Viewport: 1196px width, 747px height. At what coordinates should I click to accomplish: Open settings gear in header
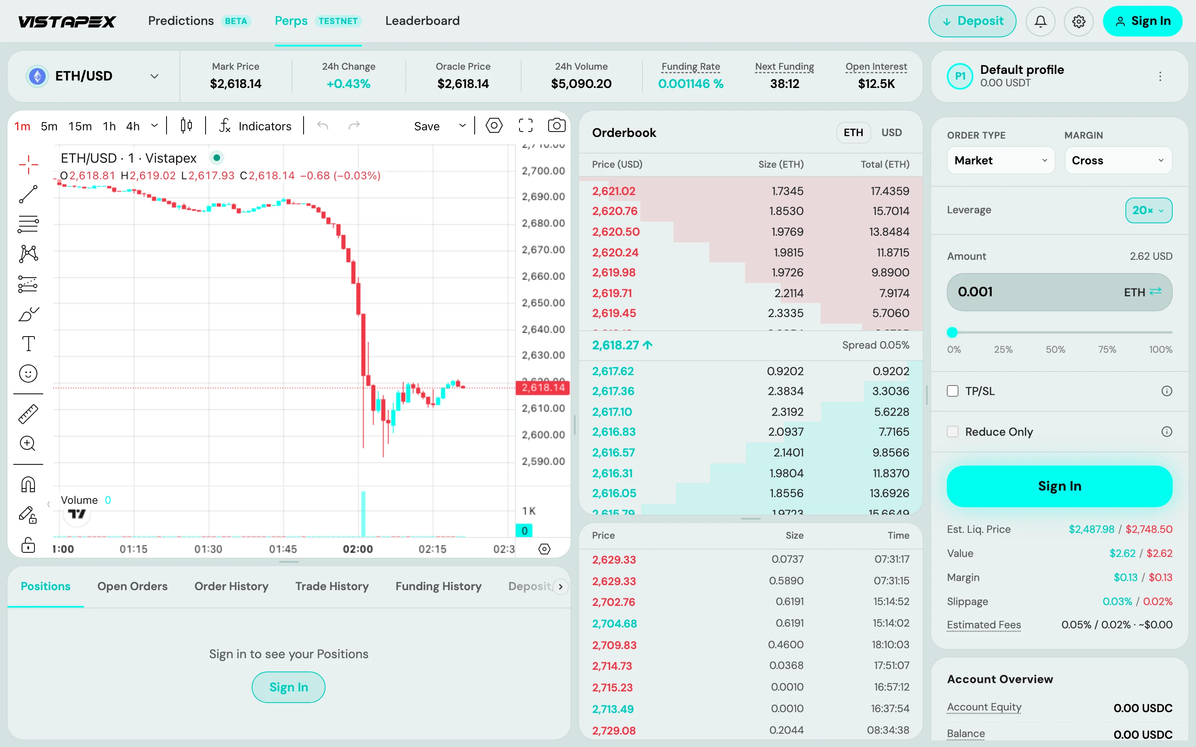pos(1078,21)
